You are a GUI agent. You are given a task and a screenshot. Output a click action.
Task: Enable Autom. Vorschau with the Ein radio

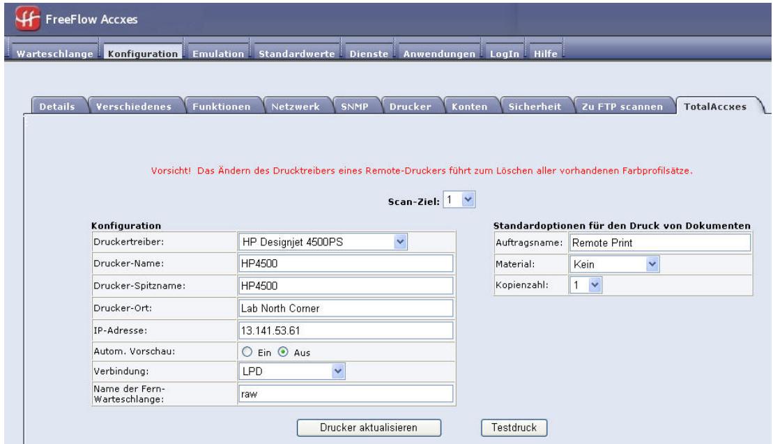pyautogui.click(x=247, y=352)
